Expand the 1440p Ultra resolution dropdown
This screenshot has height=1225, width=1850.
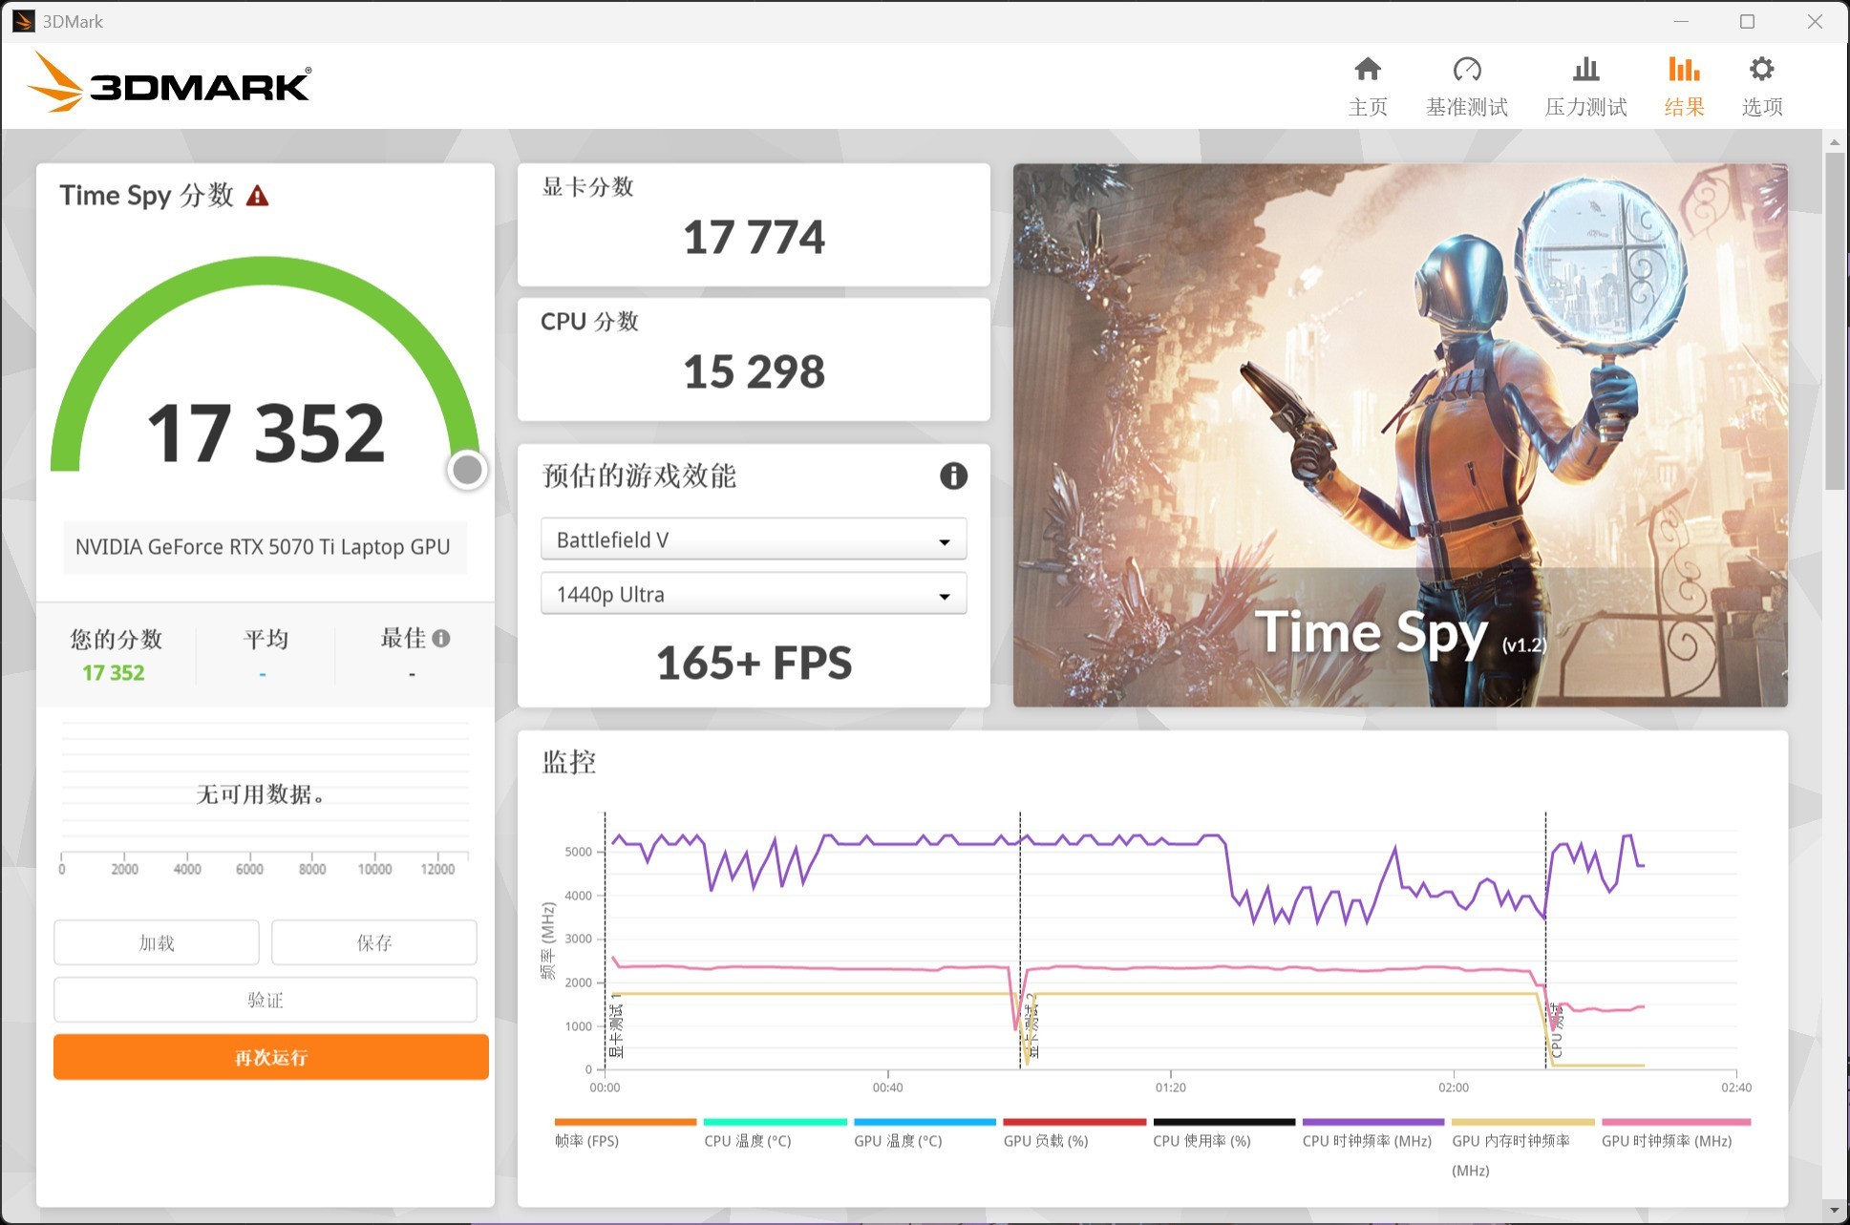tap(753, 593)
